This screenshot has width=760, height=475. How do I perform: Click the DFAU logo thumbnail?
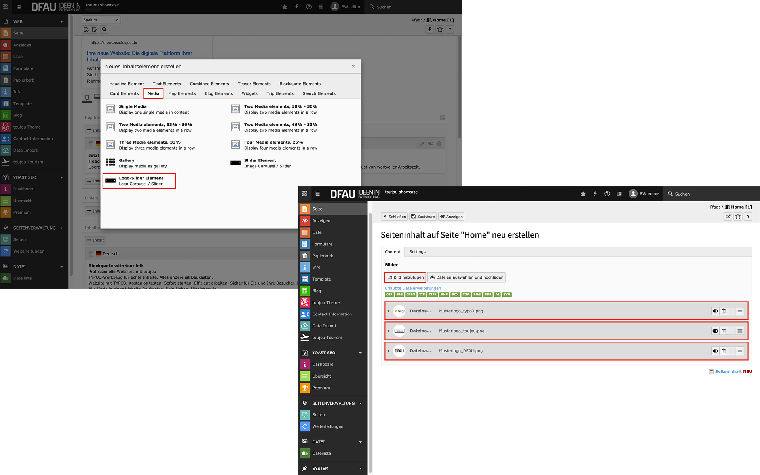tap(399, 351)
